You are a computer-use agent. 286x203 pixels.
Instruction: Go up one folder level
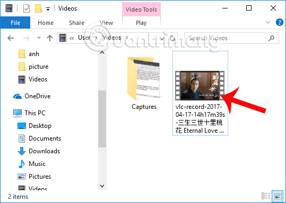(x=50, y=38)
